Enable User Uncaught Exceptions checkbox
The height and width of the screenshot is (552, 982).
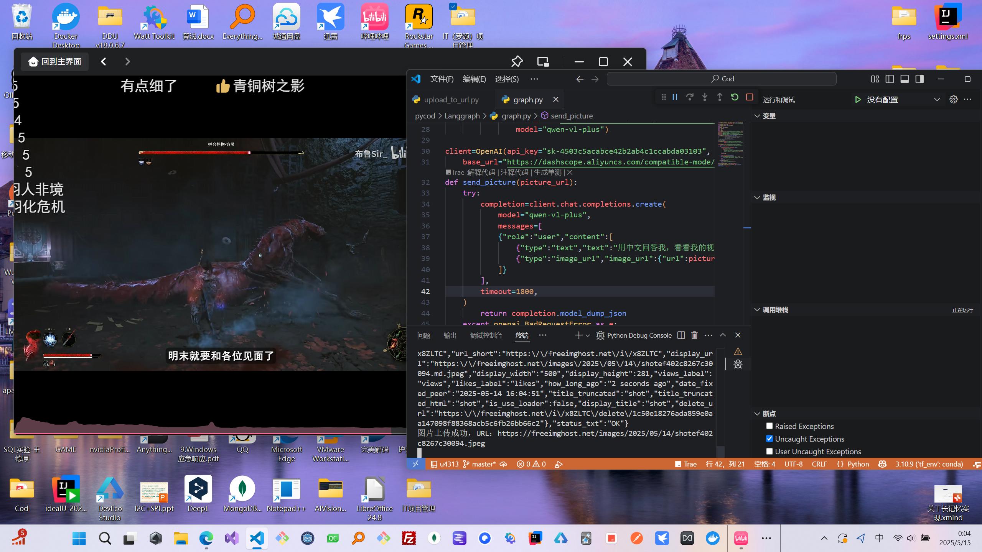coord(769,451)
